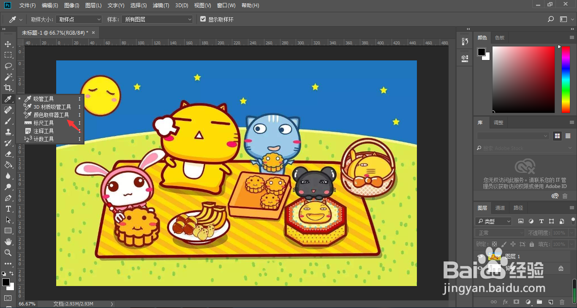Toggle filter for adjustment layers icon

pyautogui.click(x=531, y=221)
